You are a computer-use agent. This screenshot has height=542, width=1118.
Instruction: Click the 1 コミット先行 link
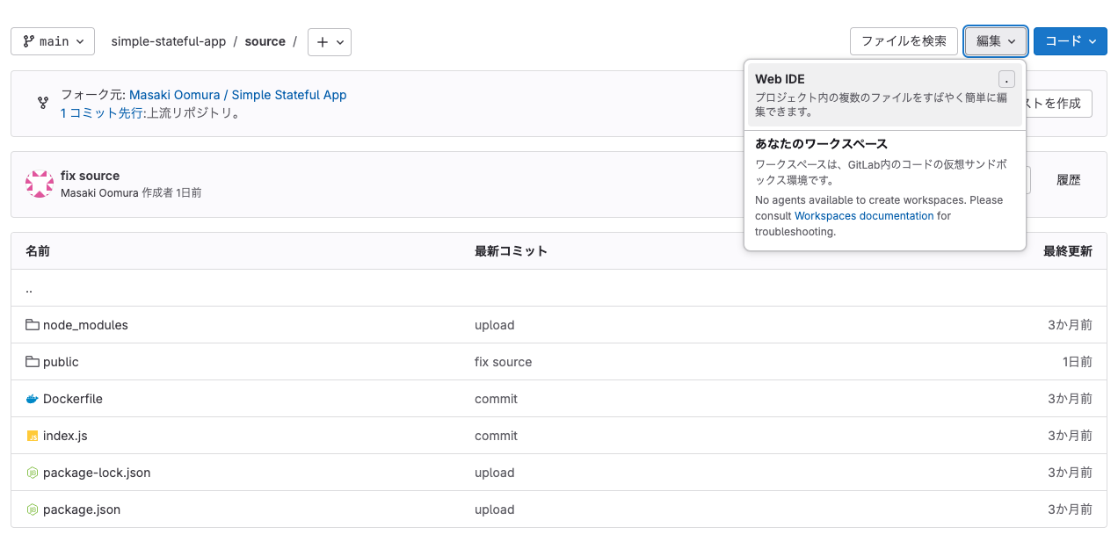pyautogui.click(x=102, y=113)
